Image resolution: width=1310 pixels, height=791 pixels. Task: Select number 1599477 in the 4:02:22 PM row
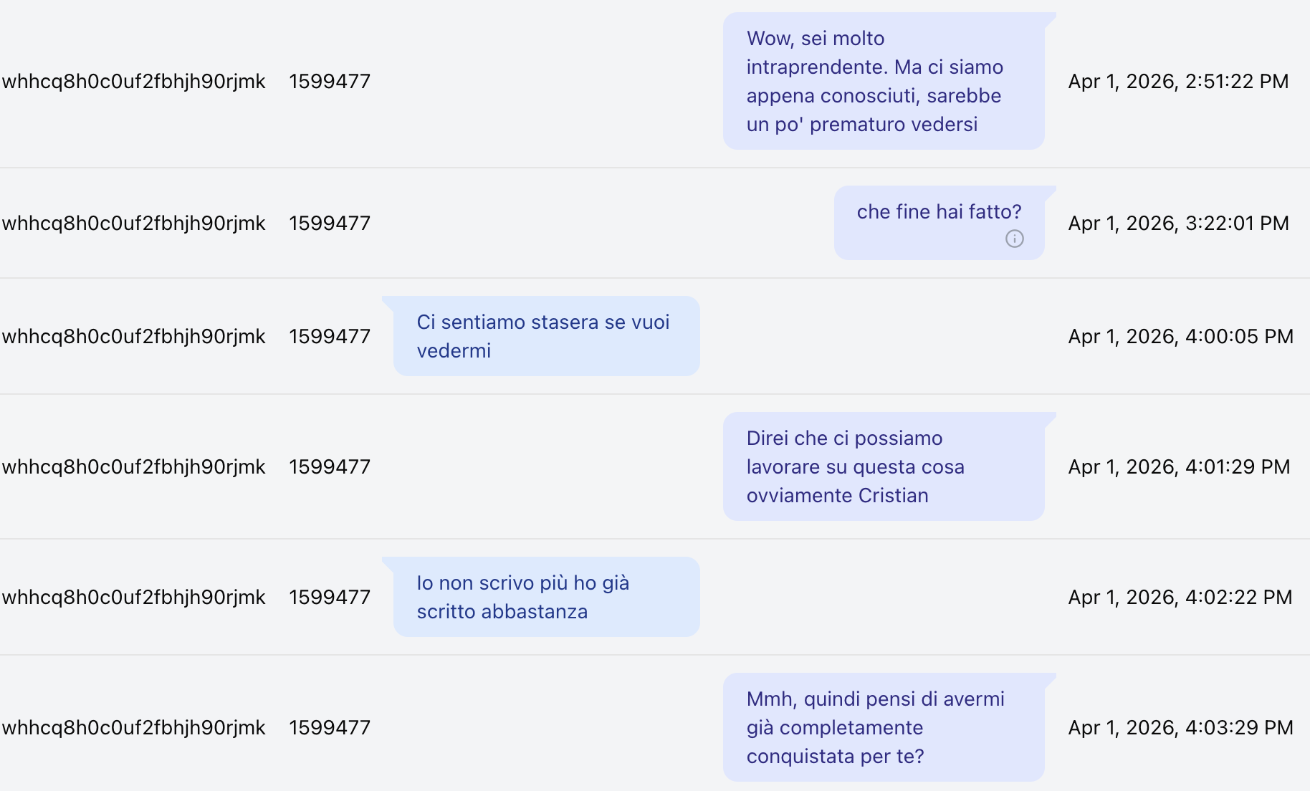click(330, 598)
